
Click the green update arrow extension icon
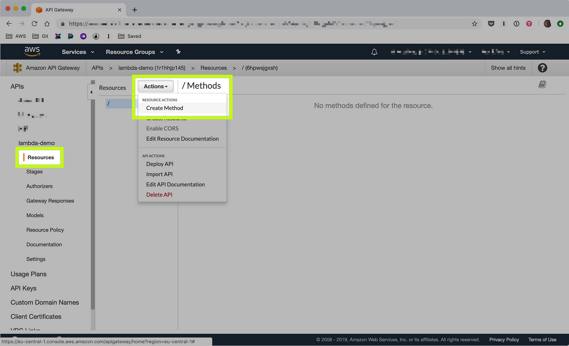pos(560,24)
